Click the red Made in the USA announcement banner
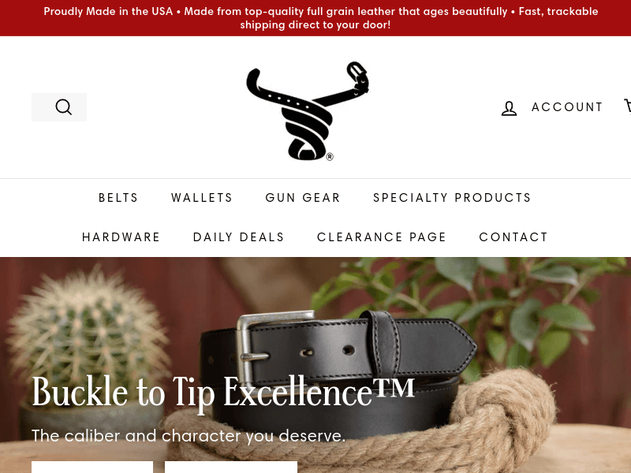Image resolution: width=631 pixels, height=473 pixels. [315, 18]
